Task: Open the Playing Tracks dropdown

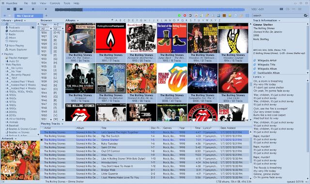Action: tap(52, 124)
